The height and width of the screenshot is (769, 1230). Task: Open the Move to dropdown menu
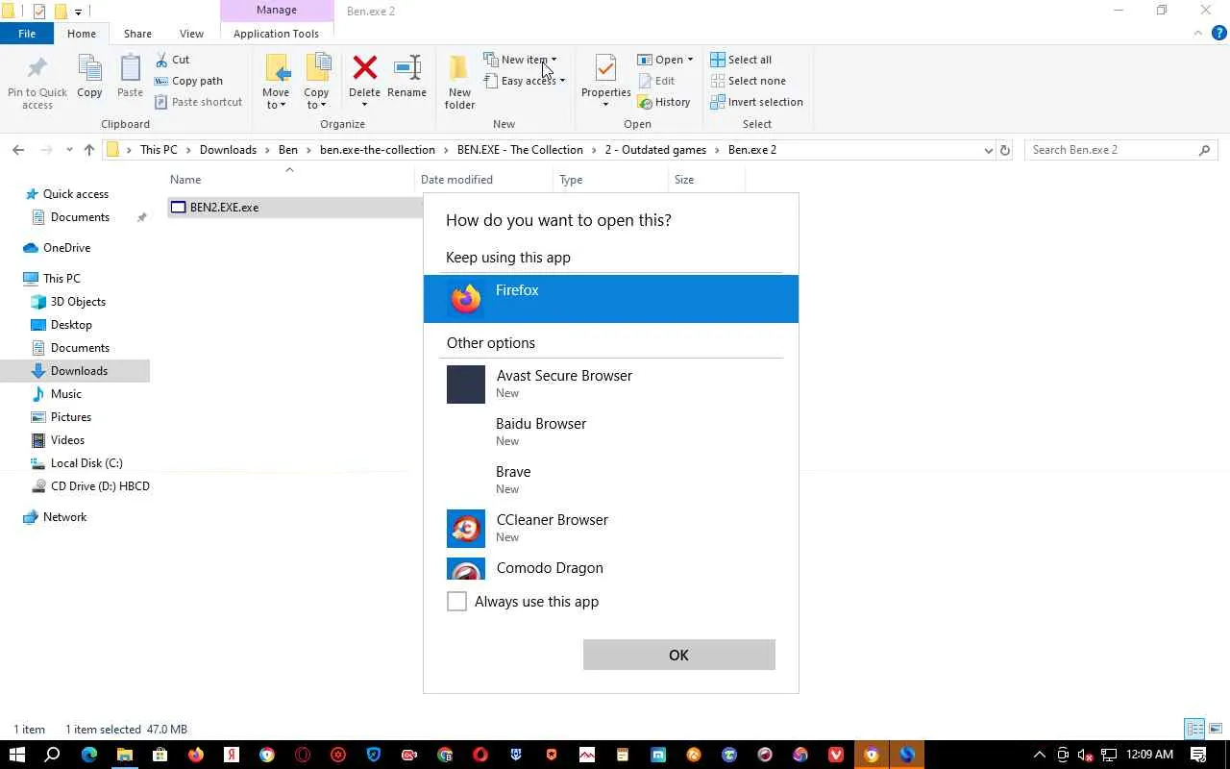276,98
